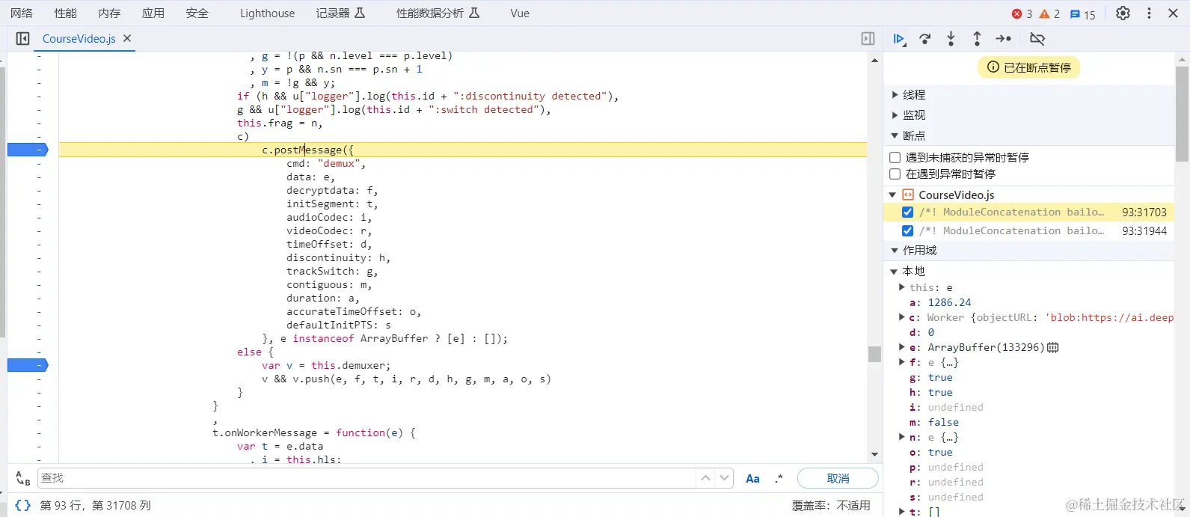
Task: Enable pause on uncaught exceptions
Action: (895, 157)
